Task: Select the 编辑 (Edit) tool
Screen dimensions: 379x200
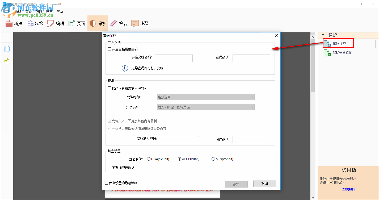Action: 56,23
